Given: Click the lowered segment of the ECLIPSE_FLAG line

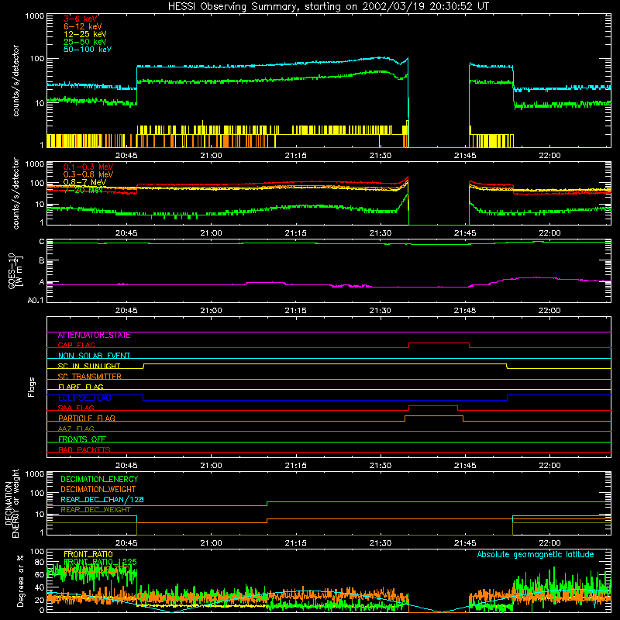Looking at the screenshot, I should click(x=325, y=400).
